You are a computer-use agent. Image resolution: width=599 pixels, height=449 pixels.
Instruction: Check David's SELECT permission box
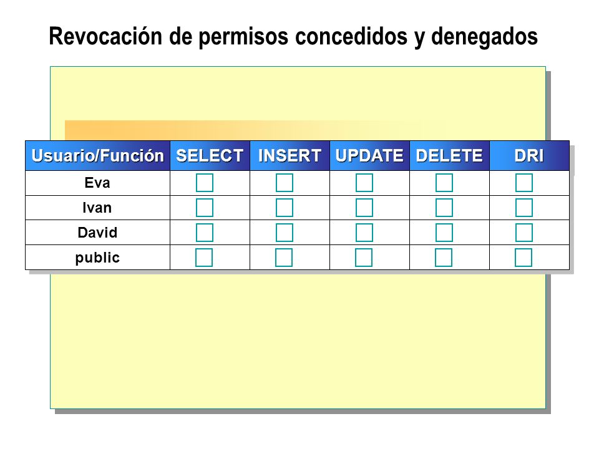[205, 233]
